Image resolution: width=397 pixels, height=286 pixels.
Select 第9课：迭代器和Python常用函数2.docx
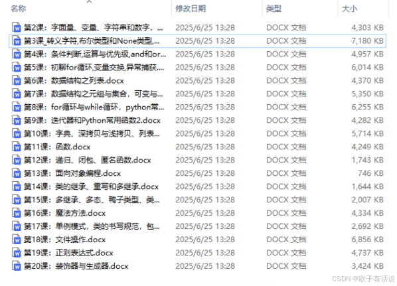(x=92, y=121)
